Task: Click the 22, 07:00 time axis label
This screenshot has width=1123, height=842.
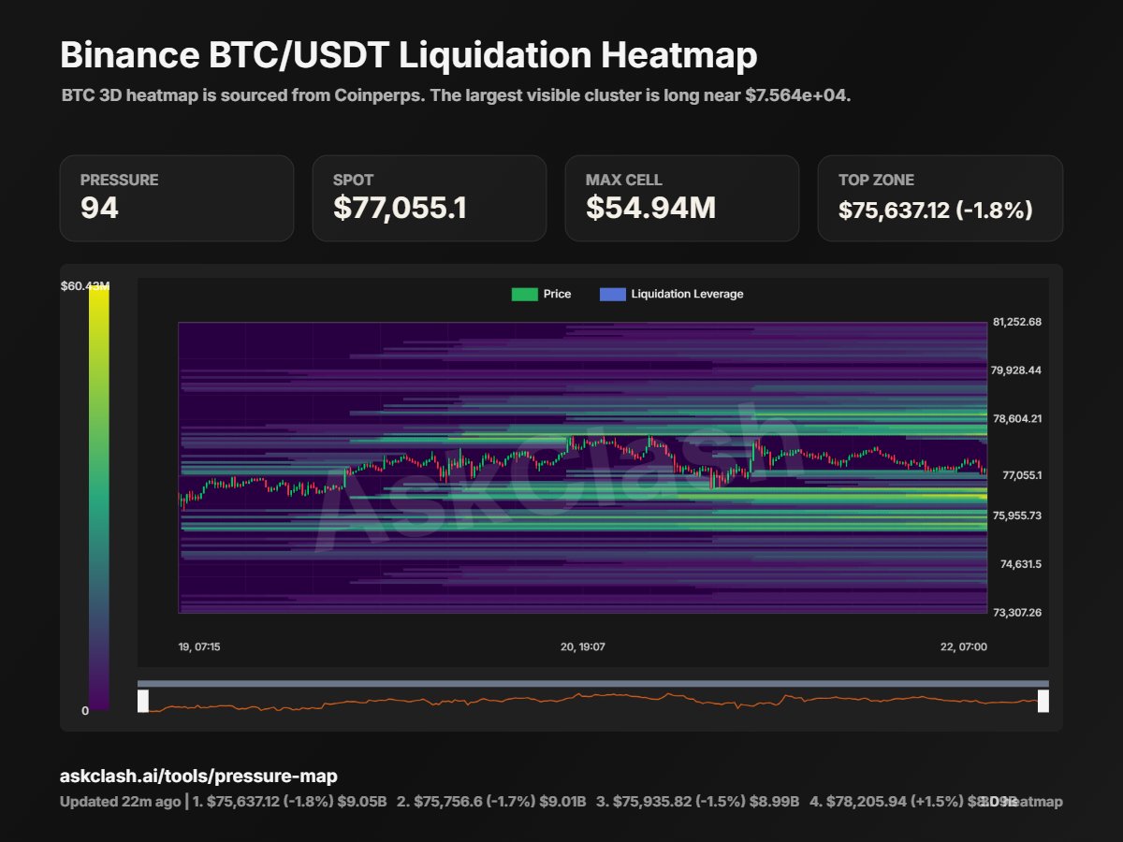Action: (x=963, y=646)
